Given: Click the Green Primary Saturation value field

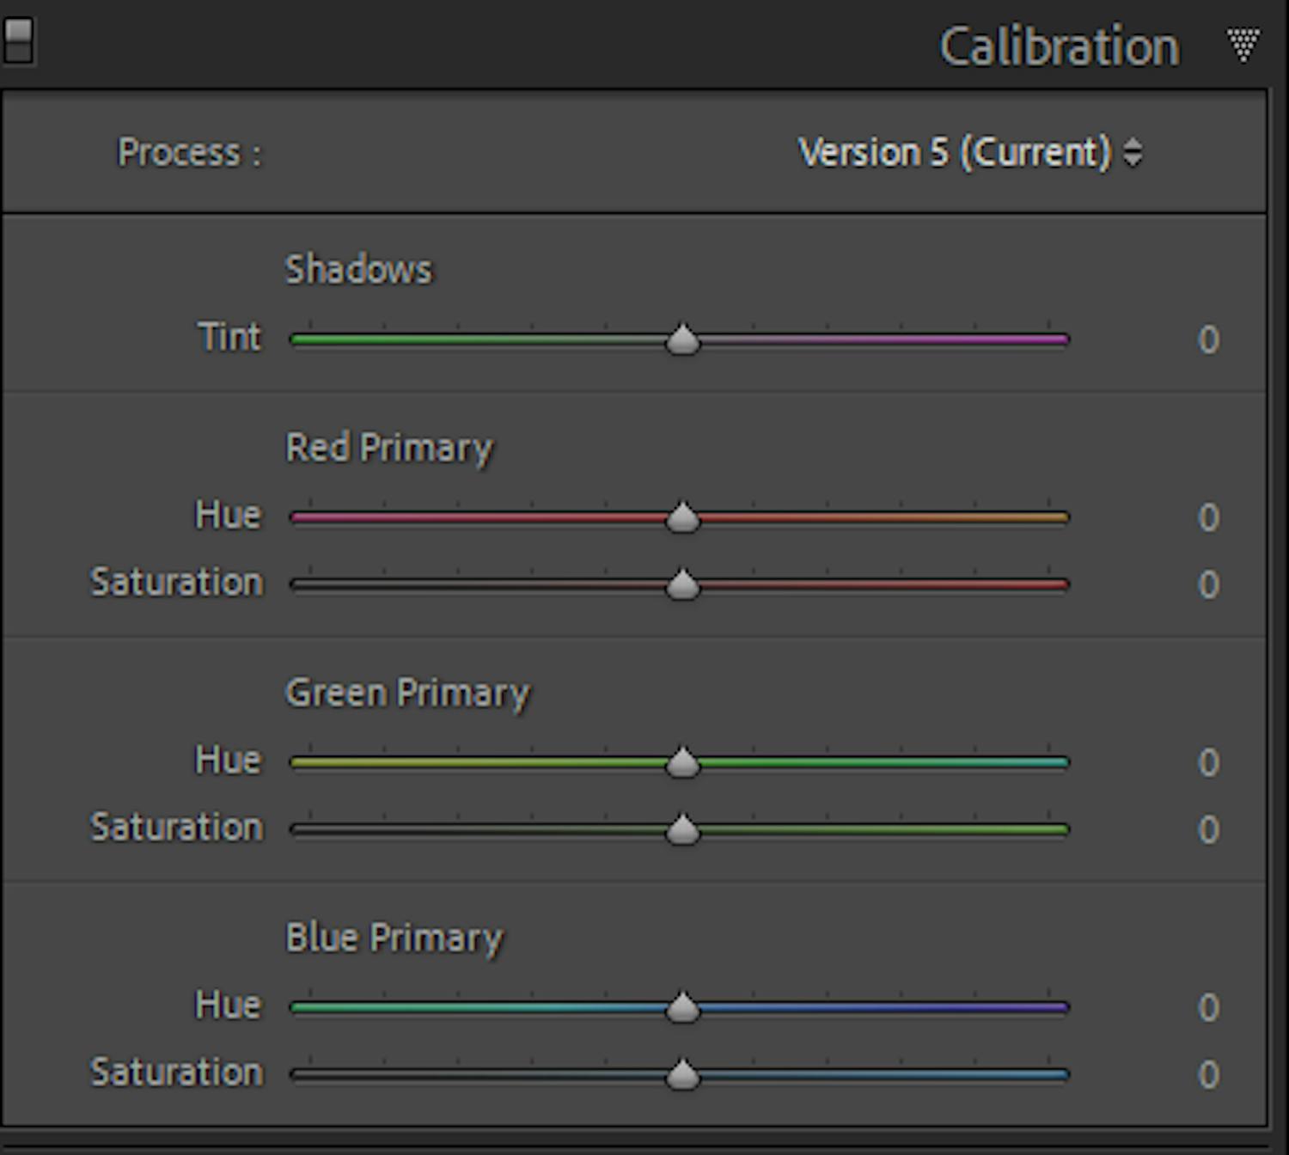Looking at the screenshot, I should [1207, 830].
